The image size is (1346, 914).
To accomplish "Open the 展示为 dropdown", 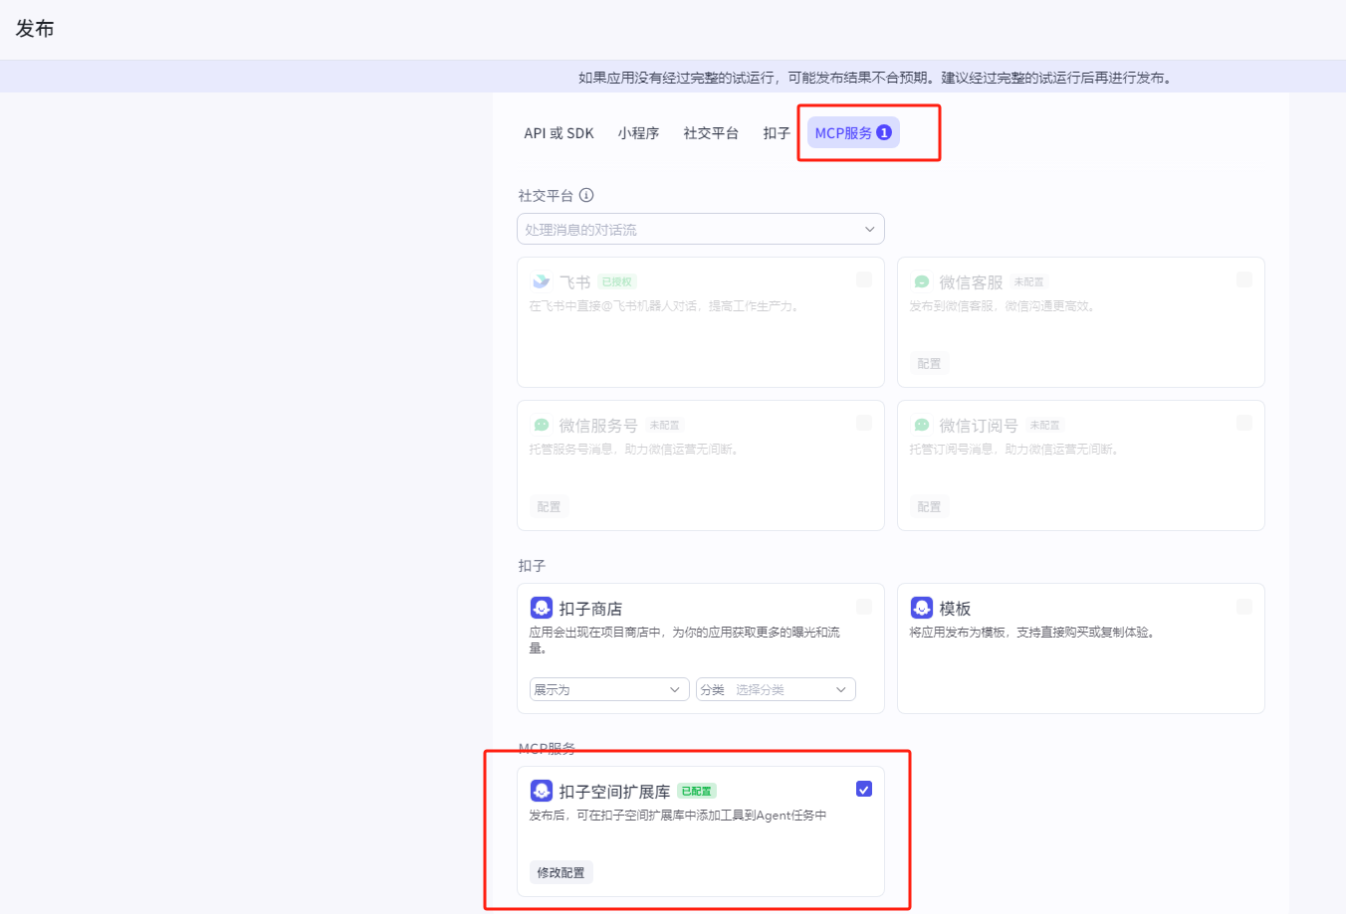I will [609, 689].
